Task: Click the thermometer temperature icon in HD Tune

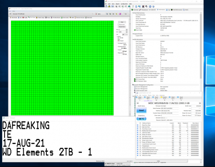Action: (x=96, y=14)
